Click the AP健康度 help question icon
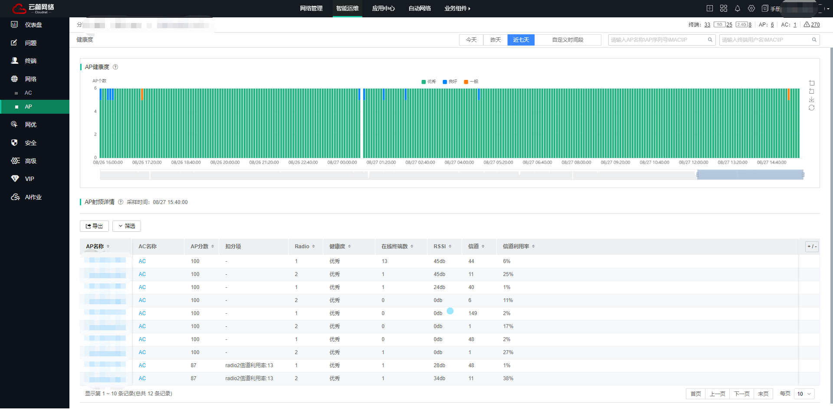 [115, 67]
